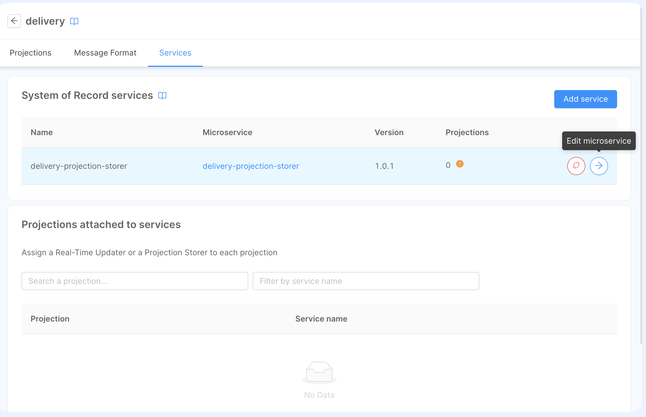Open the Filter by service name box
Viewport: 646px width, 417px height.
tap(366, 281)
